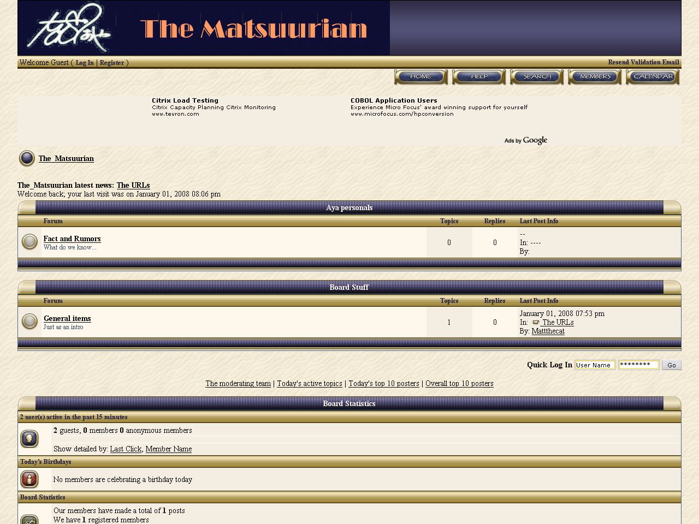Click the Register link
Viewport: 699px width, 524px height.
tap(112, 63)
